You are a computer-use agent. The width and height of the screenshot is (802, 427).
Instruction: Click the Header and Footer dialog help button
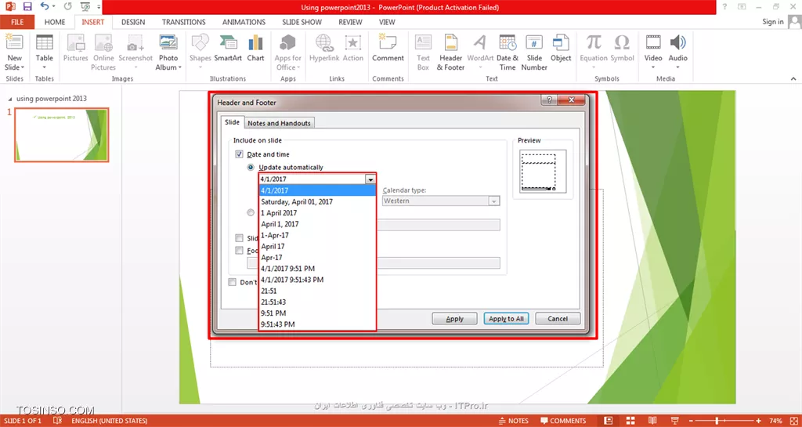click(x=549, y=100)
